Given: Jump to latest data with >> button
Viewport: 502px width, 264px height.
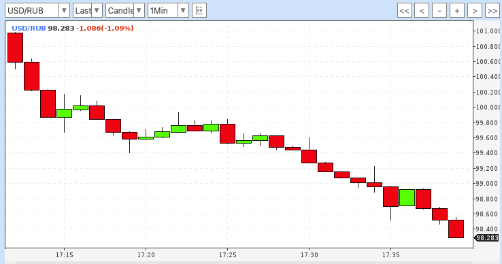Looking at the screenshot, I should coord(492,11).
